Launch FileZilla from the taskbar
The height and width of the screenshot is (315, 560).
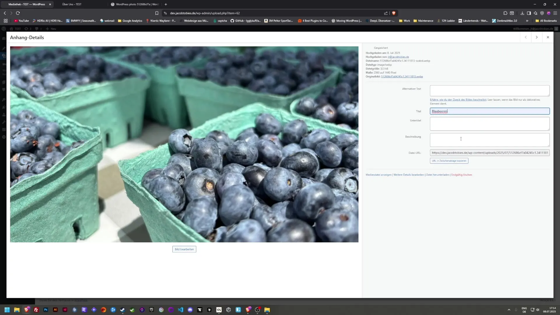[36, 310]
